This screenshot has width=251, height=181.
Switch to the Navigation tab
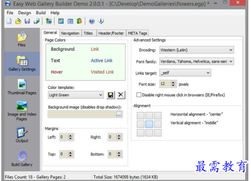point(70,33)
